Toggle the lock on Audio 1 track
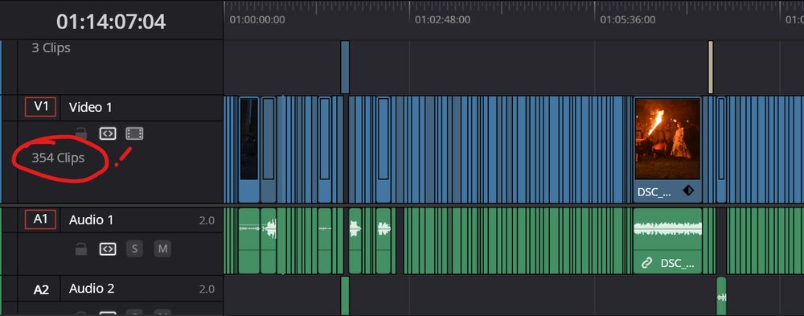Screen dimensions: 804x316 (x=80, y=249)
